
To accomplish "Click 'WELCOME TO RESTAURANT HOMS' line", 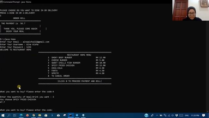I will pyautogui.click(x=16, y=49).
